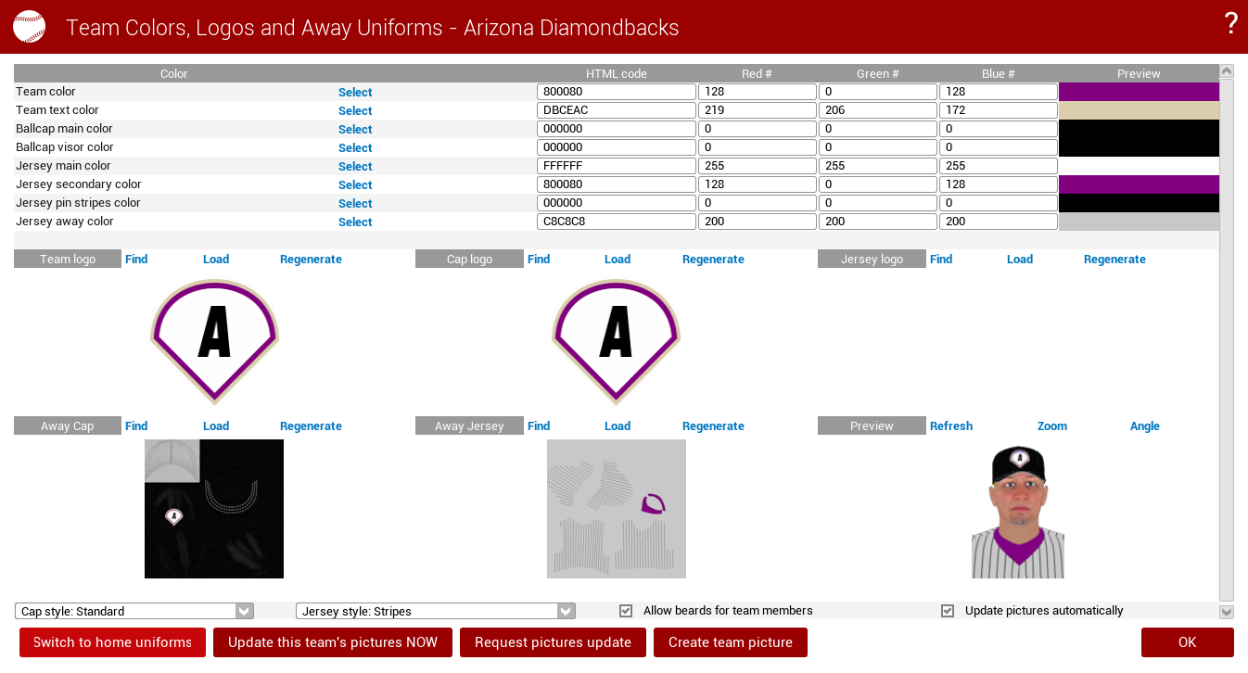Click the Away Jersey header label

click(470, 425)
